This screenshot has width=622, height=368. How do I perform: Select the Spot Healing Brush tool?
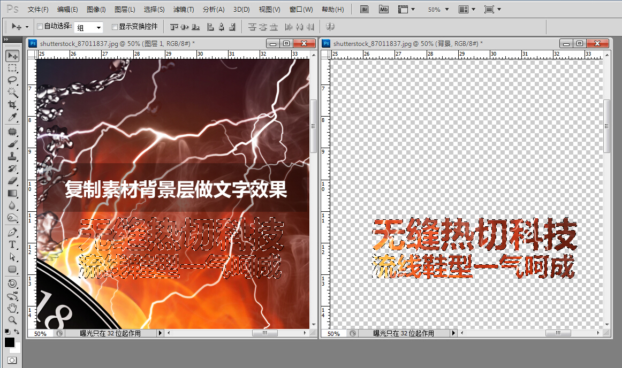point(13,131)
